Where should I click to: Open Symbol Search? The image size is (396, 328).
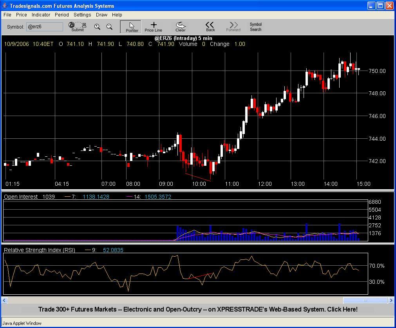[x=255, y=27]
